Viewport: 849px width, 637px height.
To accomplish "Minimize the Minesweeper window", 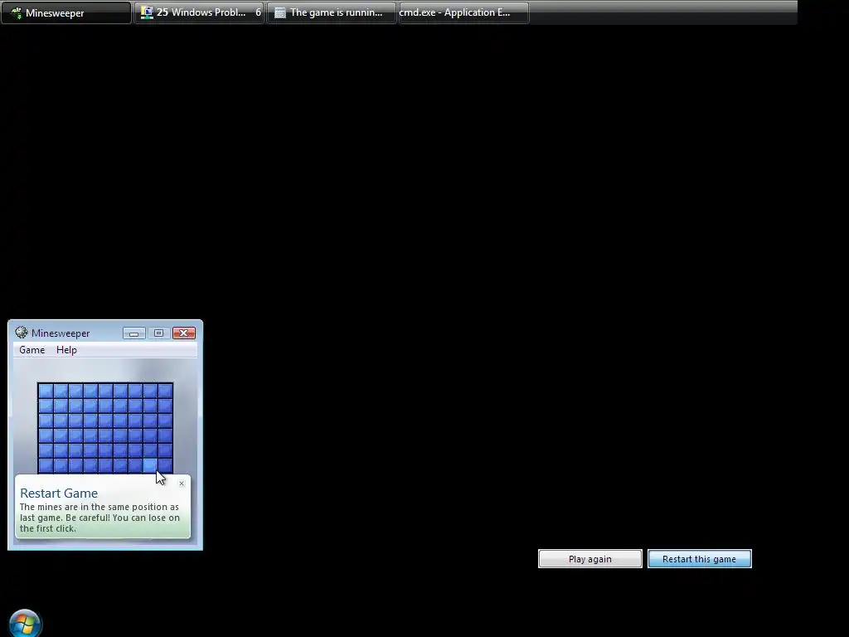I will (133, 333).
